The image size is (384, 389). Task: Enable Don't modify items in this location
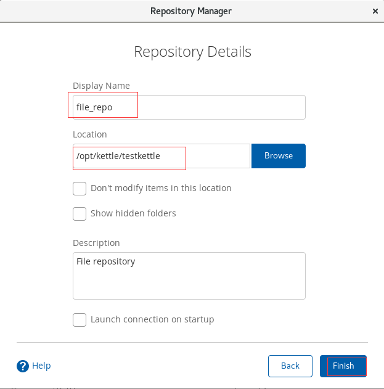click(x=80, y=189)
